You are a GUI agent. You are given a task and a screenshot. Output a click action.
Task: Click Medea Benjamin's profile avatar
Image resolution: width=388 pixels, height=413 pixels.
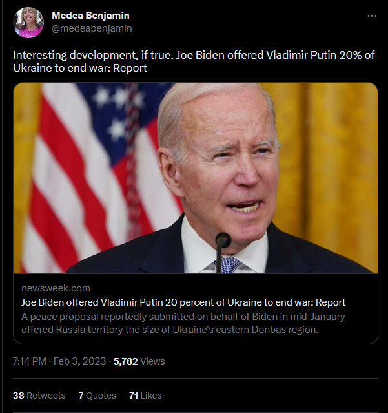tap(28, 23)
